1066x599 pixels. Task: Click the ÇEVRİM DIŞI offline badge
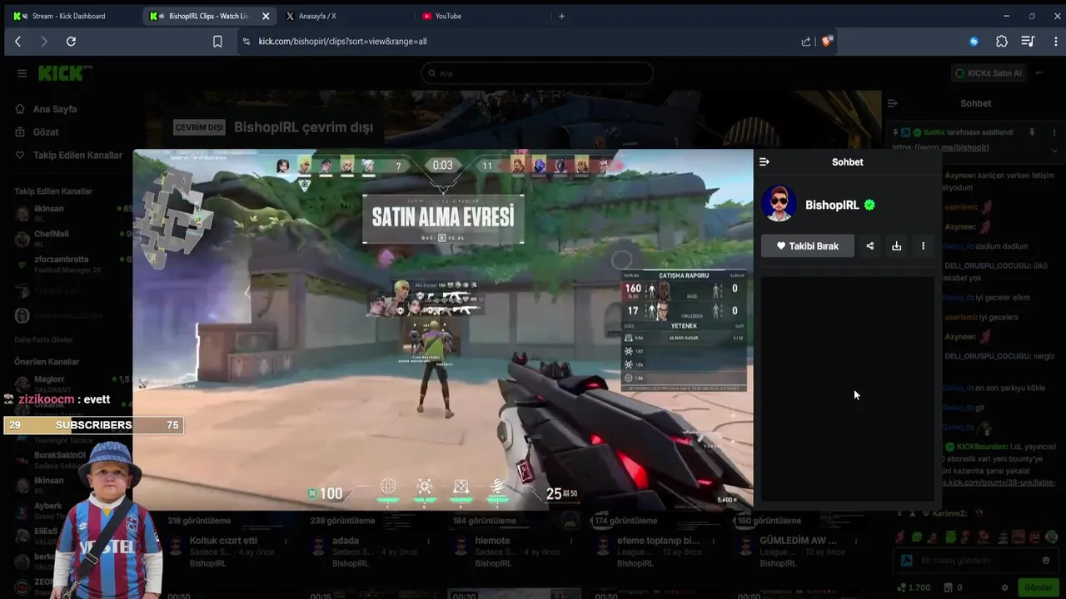point(199,127)
